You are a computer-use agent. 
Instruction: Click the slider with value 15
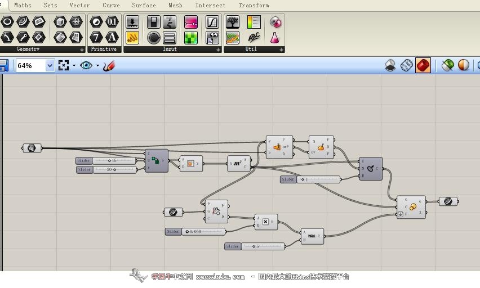coord(106,160)
